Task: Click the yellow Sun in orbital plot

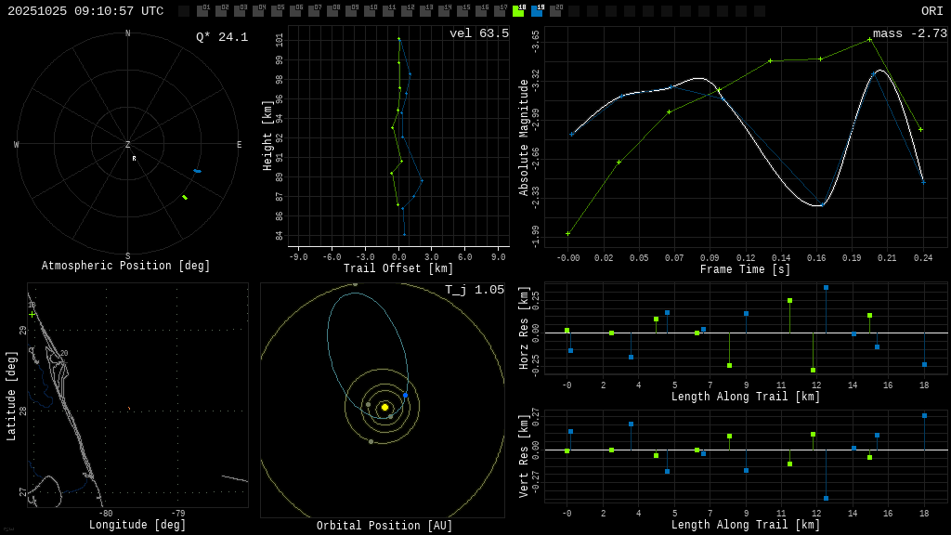Action: pyautogui.click(x=384, y=407)
